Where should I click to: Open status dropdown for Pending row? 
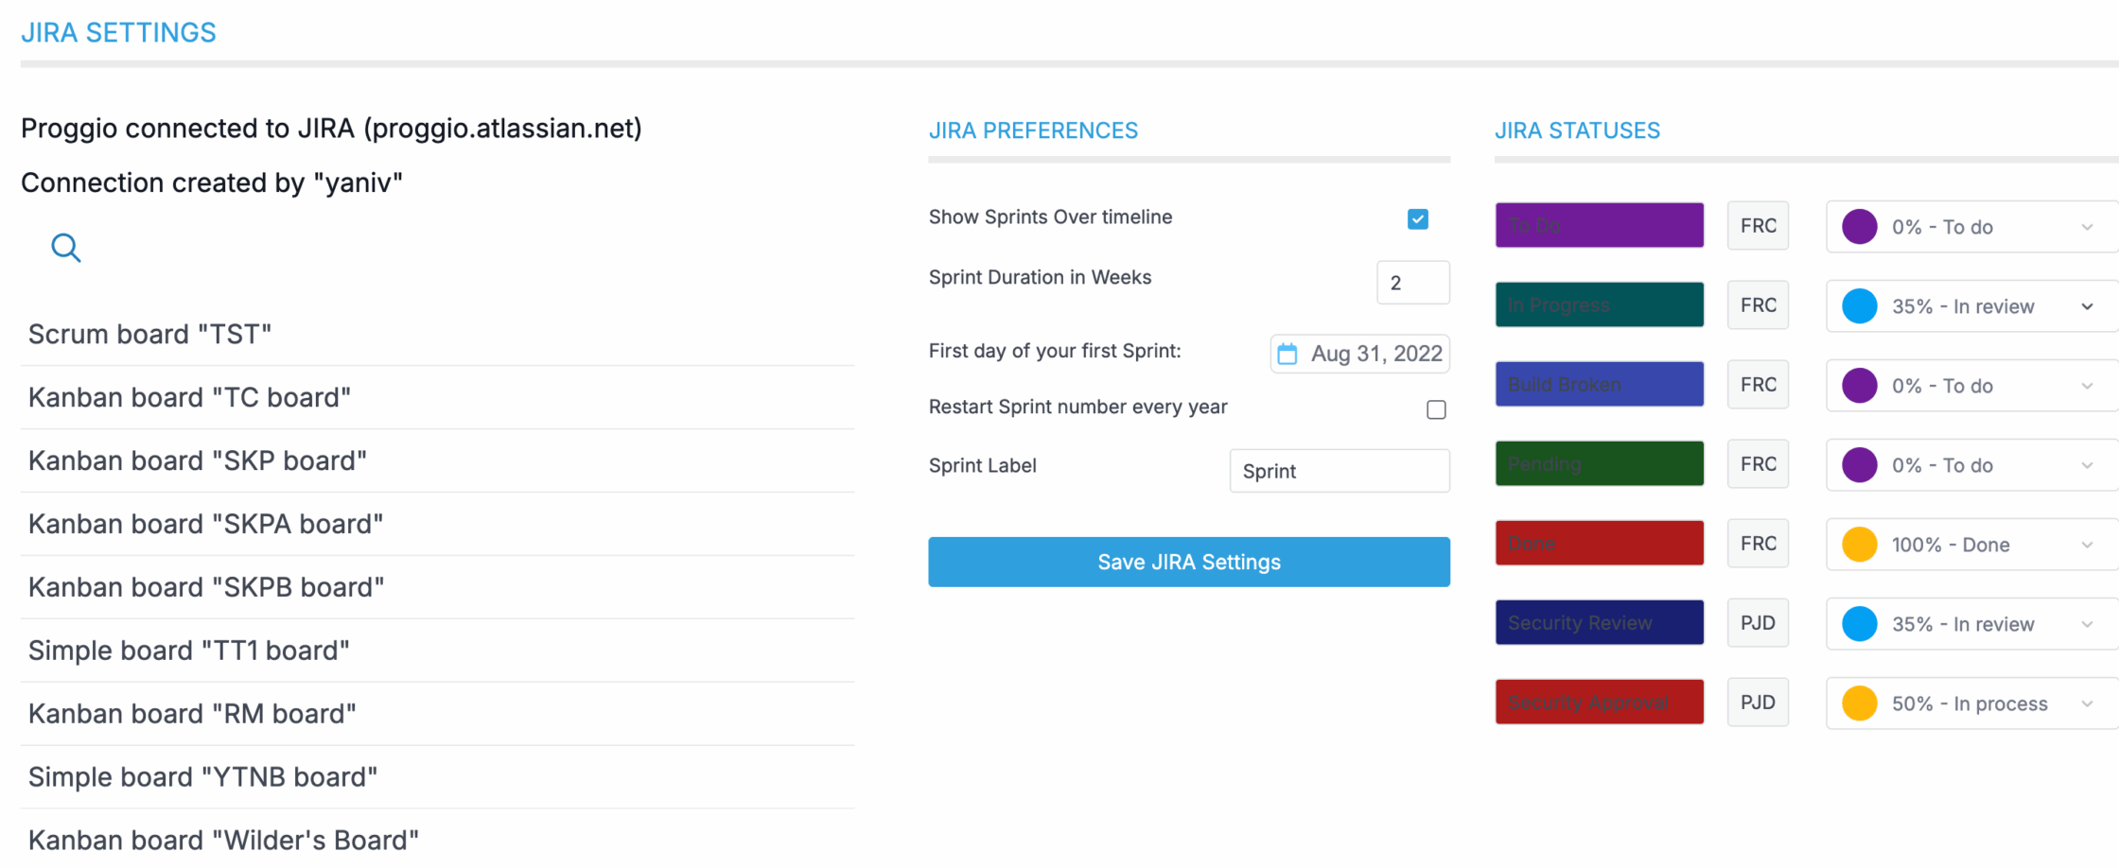[1971, 465]
